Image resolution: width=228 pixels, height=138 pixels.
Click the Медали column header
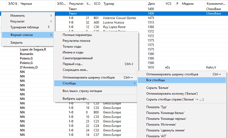tap(193, 4)
